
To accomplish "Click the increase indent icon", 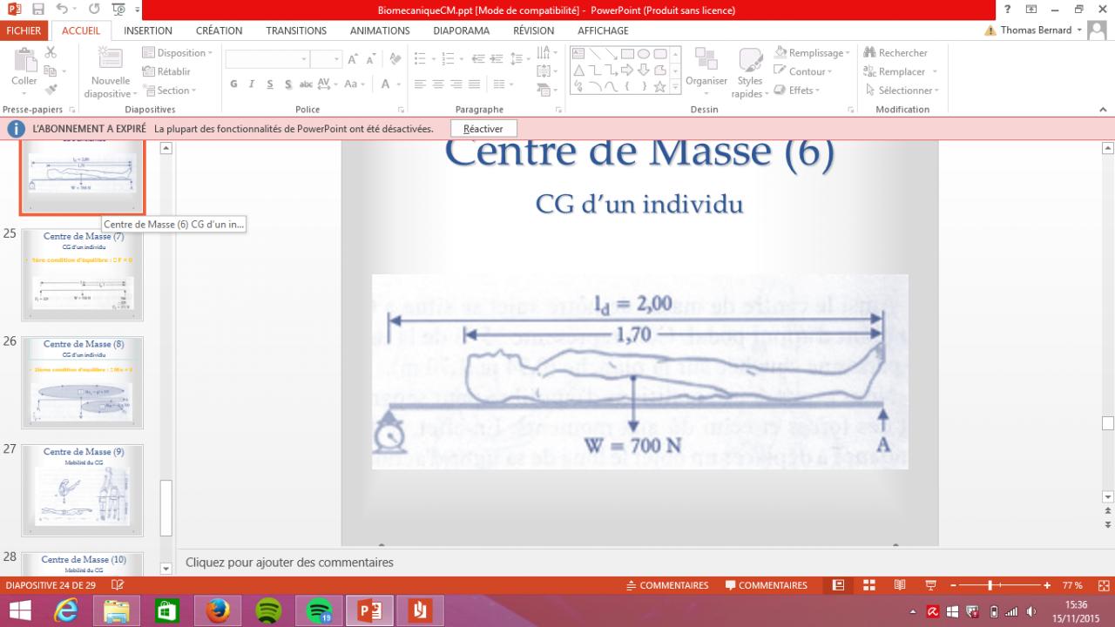I will coord(495,59).
